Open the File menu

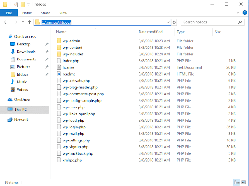9,13
